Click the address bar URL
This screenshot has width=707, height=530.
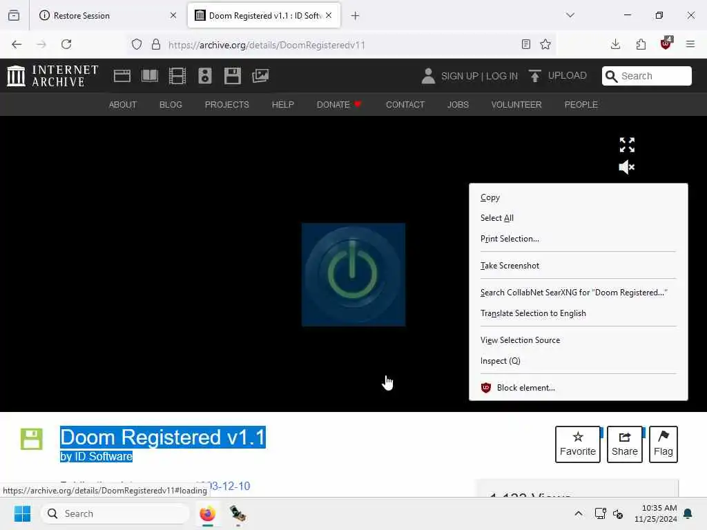click(x=267, y=45)
